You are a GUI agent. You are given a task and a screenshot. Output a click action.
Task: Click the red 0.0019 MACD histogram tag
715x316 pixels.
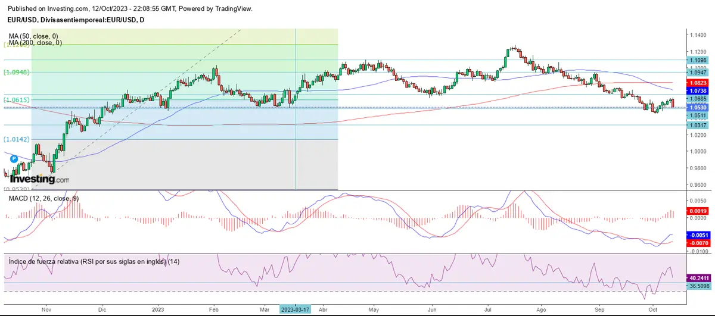click(x=696, y=211)
